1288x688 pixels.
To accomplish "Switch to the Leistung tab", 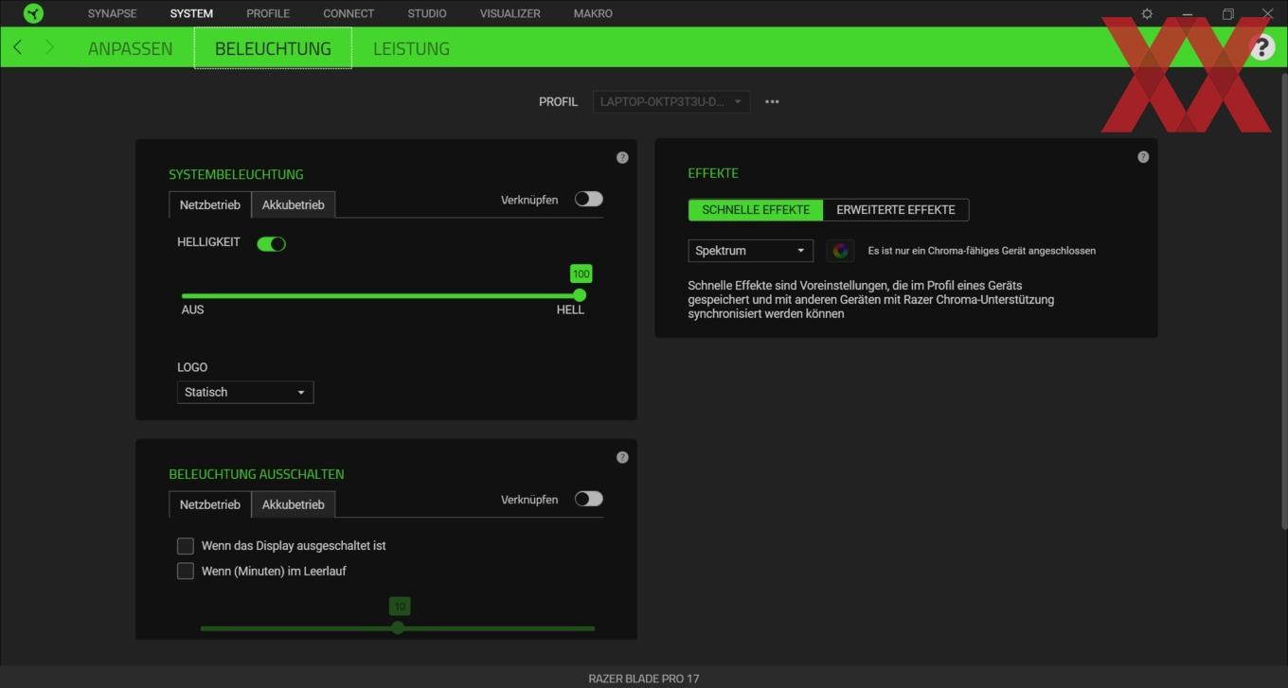I will pyautogui.click(x=411, y=48).
